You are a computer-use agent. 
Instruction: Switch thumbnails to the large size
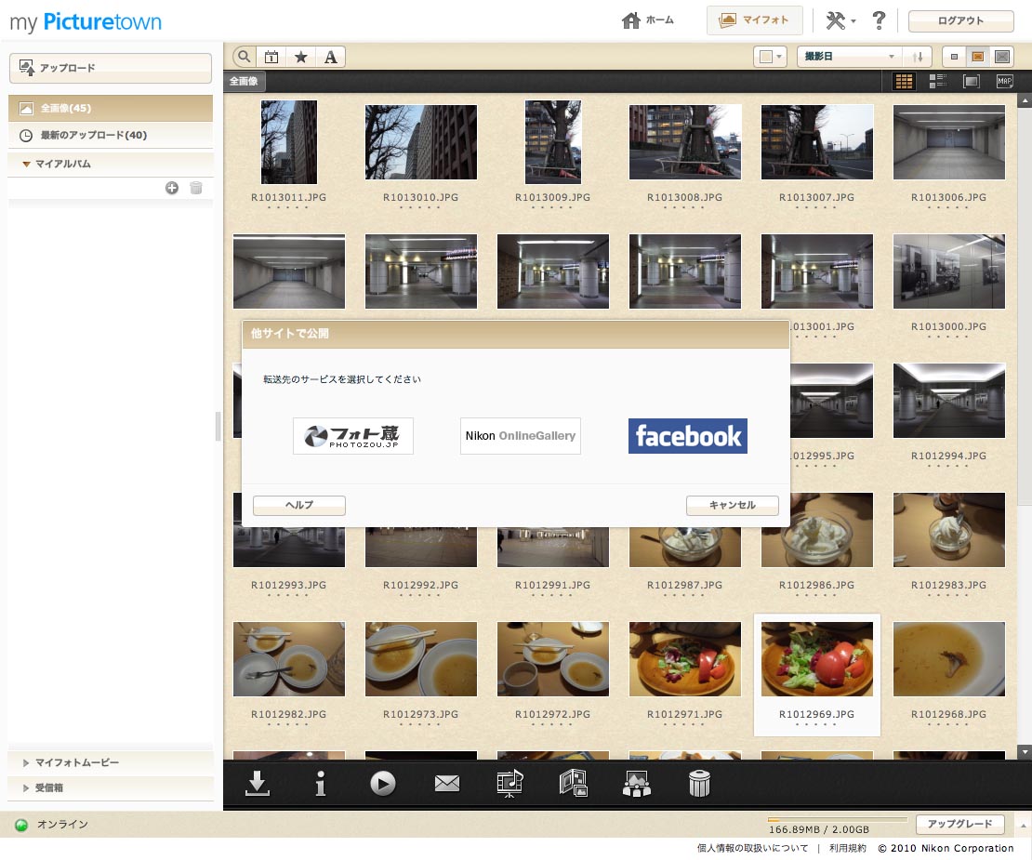[x=1001, y=56]
